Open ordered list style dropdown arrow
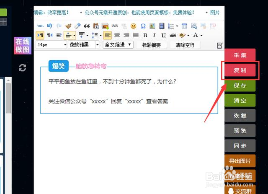This screenshot has height=194, width=268. click(x=177, y=26)
